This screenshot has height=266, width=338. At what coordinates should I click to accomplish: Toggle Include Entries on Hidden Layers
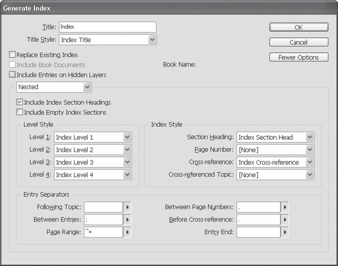[x=12, y=74]
